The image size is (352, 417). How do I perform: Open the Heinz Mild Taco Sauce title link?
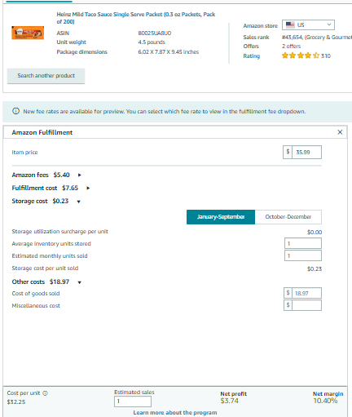point(136,18)
